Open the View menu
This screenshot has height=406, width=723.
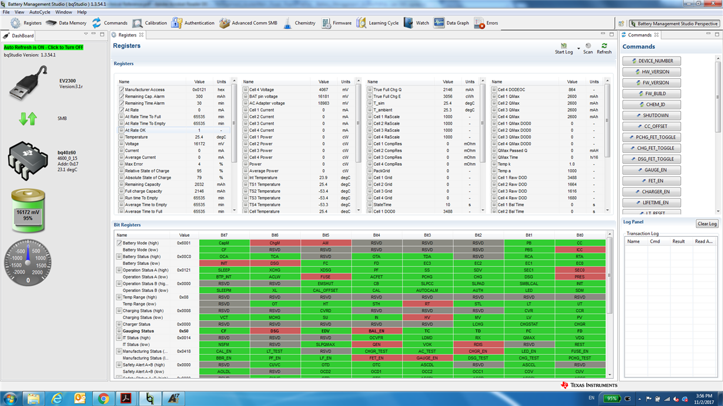19,12
